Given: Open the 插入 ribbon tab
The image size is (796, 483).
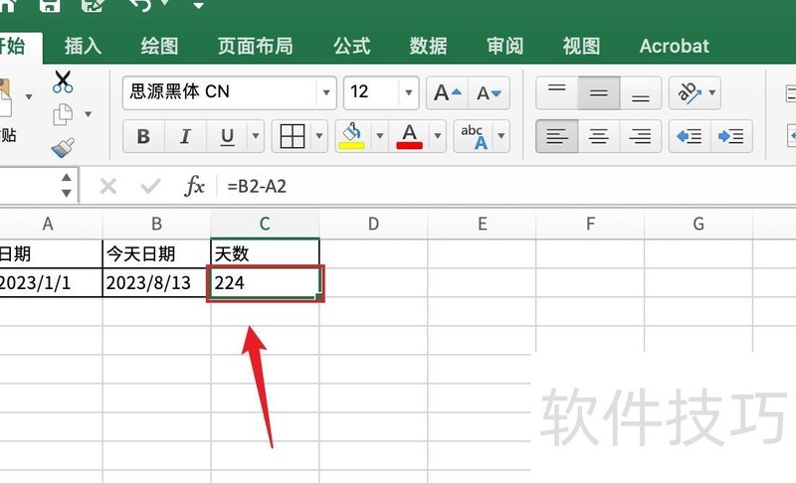Looking at the screenshot, I should (83, 46).
